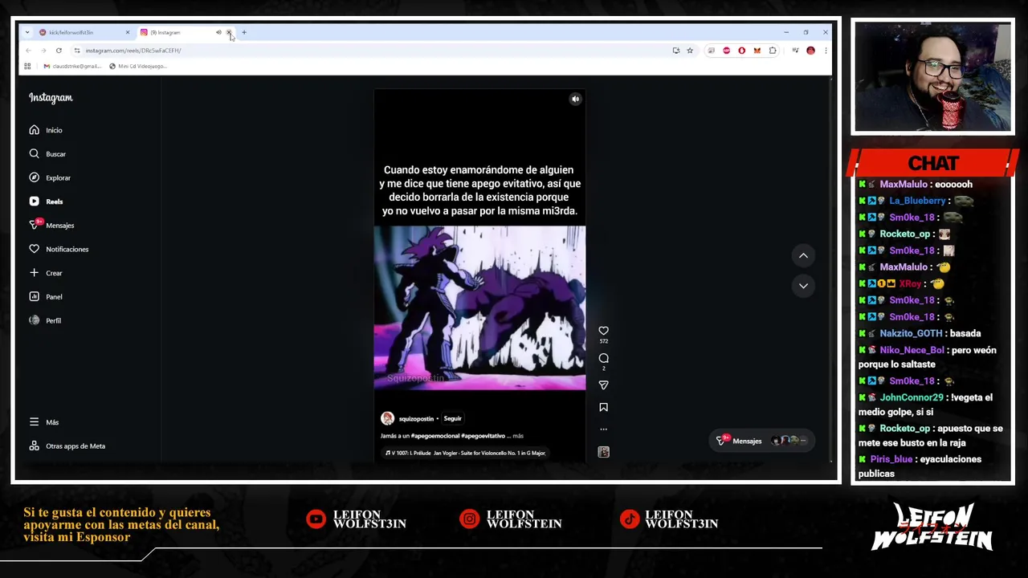Open Chrome three-dot menu
1028x578 pixels.
click(825, 51)
